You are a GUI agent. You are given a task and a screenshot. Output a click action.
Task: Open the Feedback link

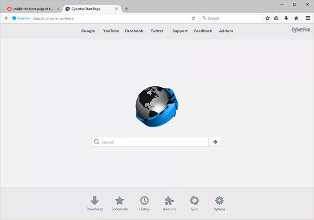pos(203,31)
